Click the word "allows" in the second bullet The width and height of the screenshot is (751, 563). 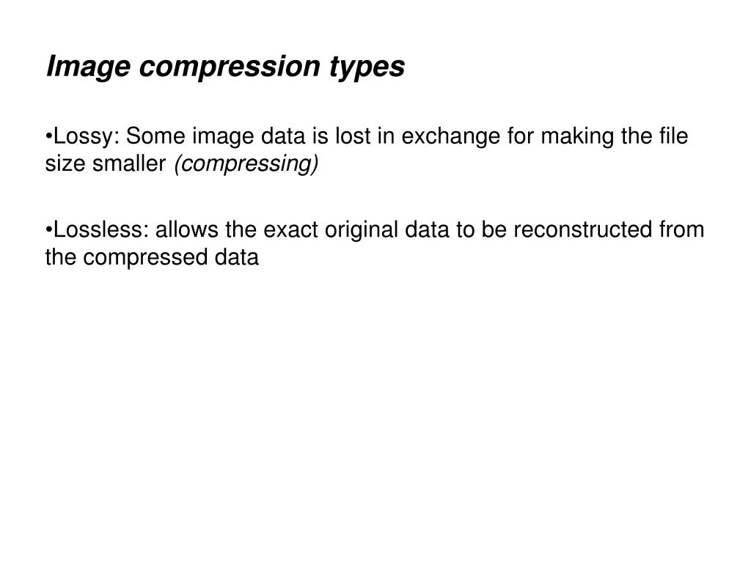coord(187,229)
